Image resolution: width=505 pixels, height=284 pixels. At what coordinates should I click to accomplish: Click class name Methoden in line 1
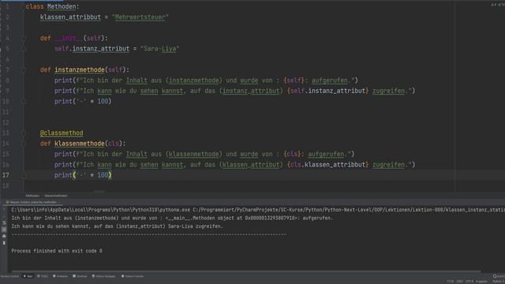click(62, 6)
